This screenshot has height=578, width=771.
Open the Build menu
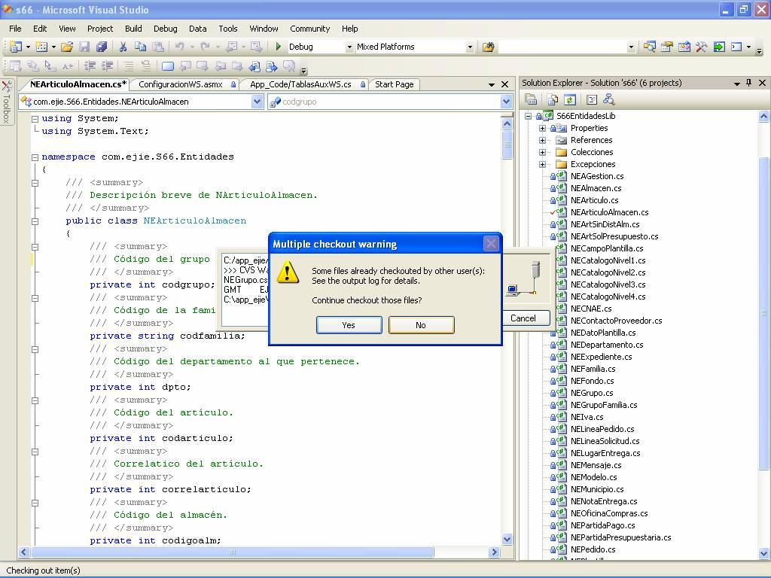(x=133, y=29)
